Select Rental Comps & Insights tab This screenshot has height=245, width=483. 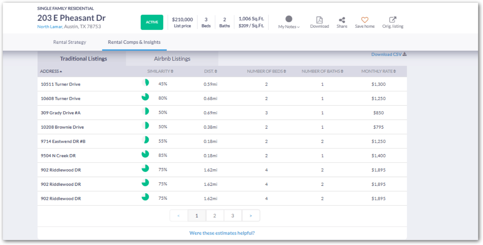pyautogui.click(x=134, y=42)
